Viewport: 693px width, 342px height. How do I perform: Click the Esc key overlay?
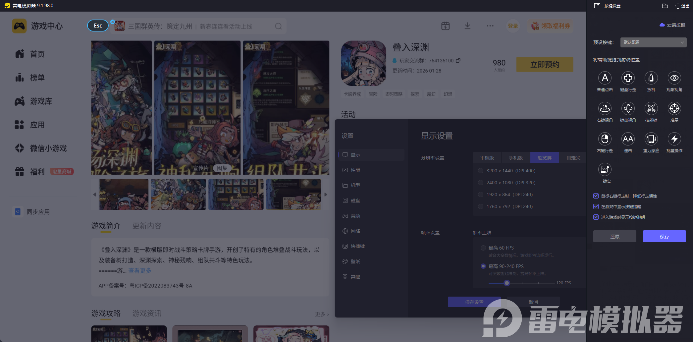point(98,26)
